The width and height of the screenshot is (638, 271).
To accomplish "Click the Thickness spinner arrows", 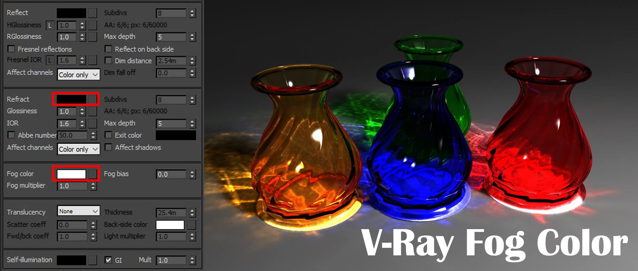I will pyautogui.click(x=192, y=213).
